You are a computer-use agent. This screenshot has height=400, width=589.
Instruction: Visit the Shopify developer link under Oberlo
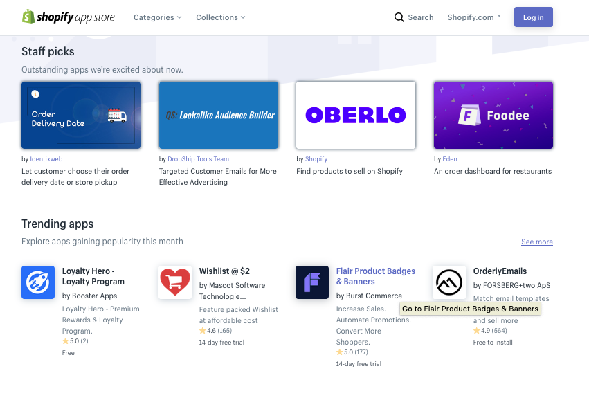click(316, 159)
